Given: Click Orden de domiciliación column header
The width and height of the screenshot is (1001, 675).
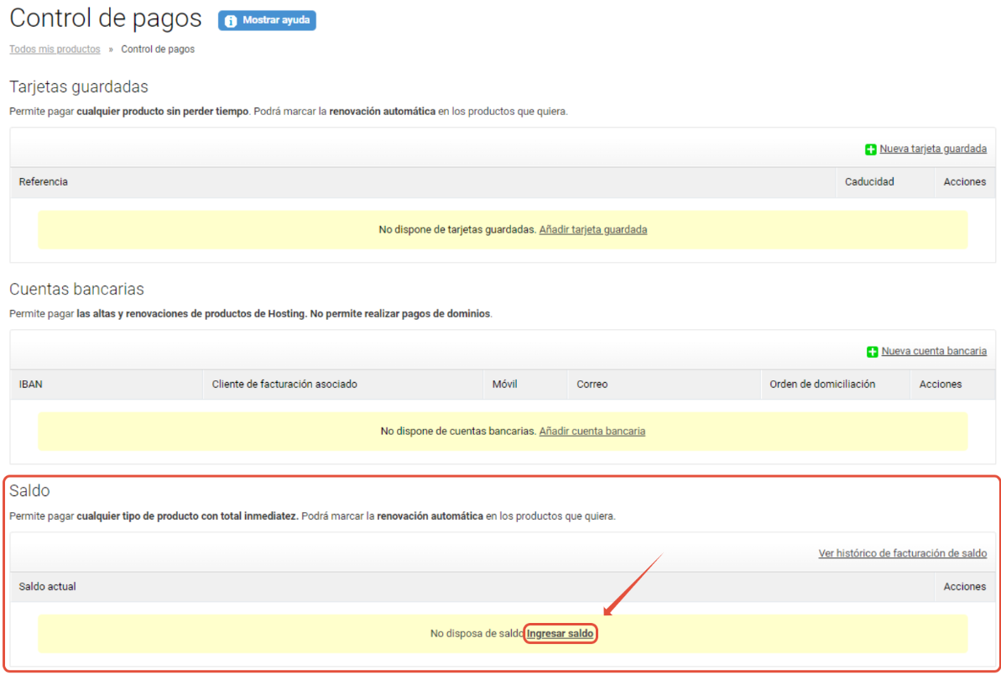Looking at the screenshot, I should pos(822,384).
